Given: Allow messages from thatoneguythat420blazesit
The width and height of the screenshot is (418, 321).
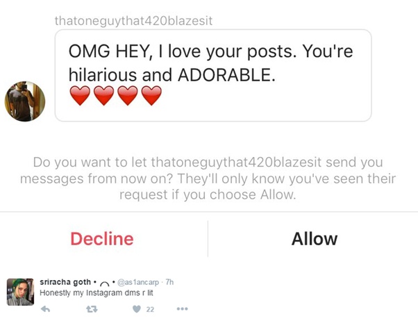Looking at the screenshot, I should tap(315, 238).
